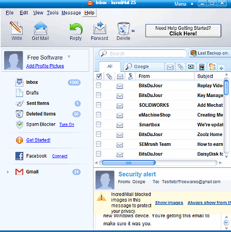
Task: Click envelope icon of Smartbox message
Action: pos(120,125)
